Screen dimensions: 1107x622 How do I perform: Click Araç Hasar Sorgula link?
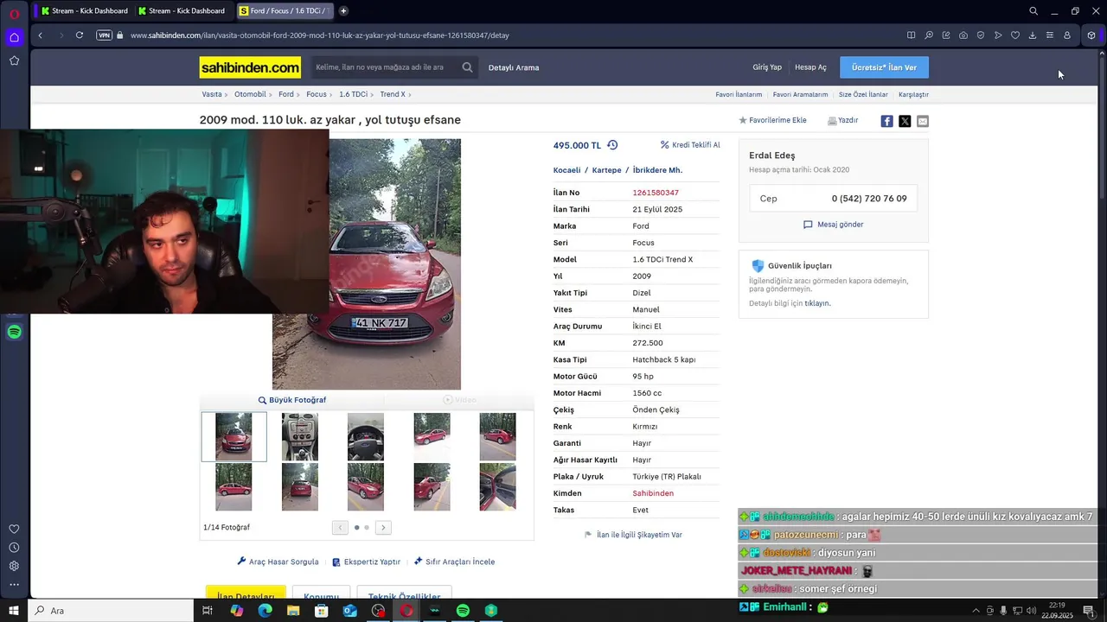click(278, 562)
